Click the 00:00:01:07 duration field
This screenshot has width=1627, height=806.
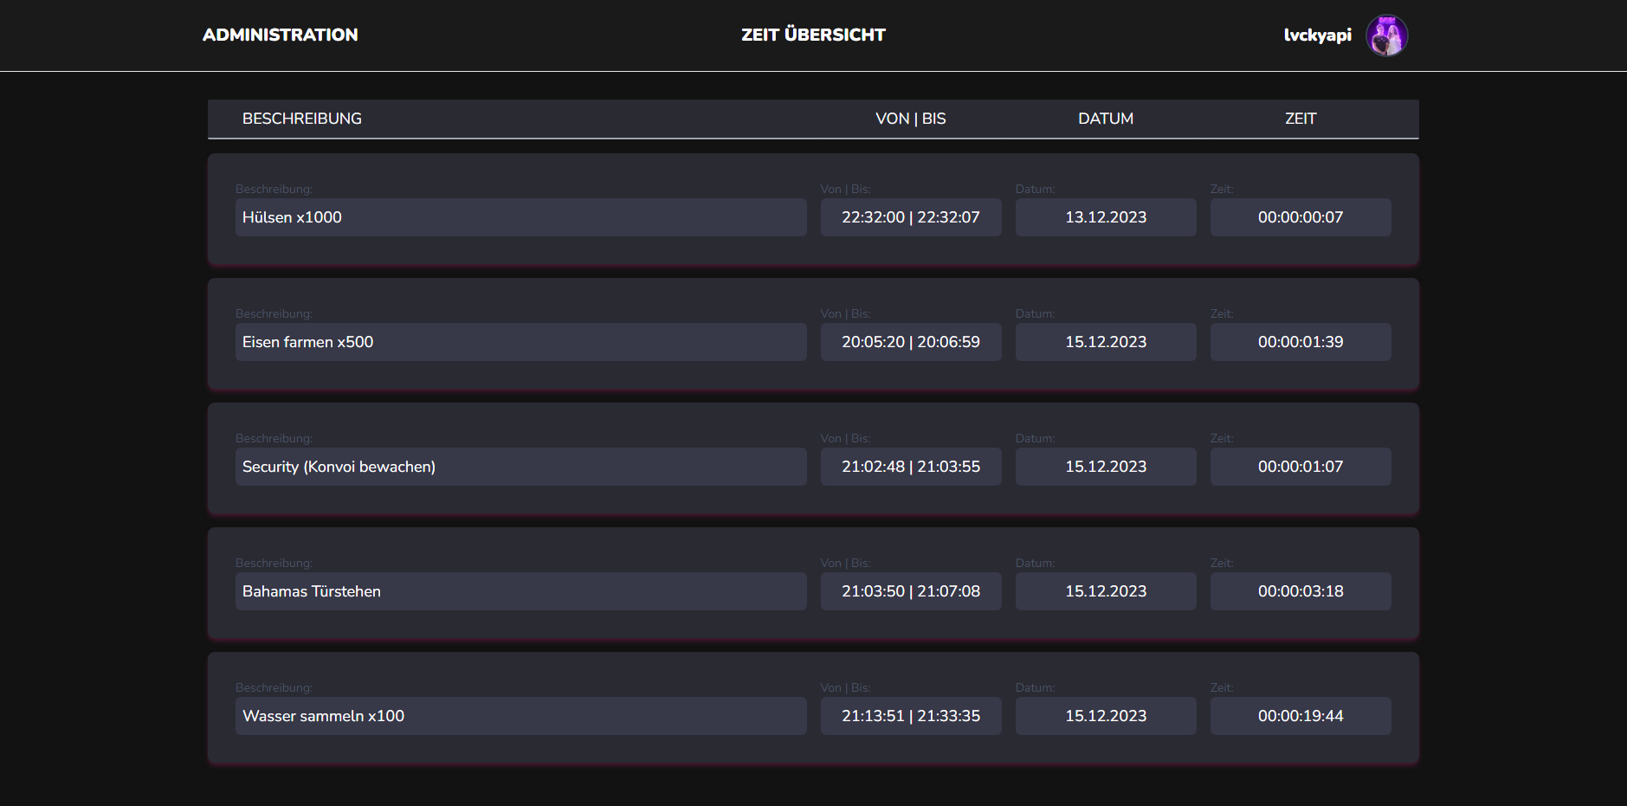[x=1300, y=467]
